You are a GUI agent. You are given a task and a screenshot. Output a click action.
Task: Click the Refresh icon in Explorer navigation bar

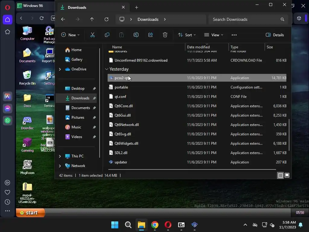point(107,19)
